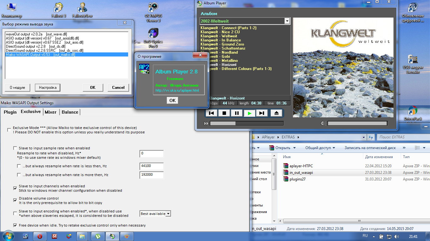This screenshot has height=241, width=430.
Task: Click the Album Player taskbar button
Action: pyautogui.click(x=113, y=236)
